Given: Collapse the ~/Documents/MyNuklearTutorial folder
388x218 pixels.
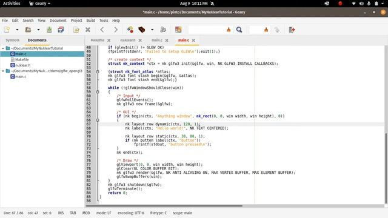Looking at the screenshot, I should [x=3, y=48].
